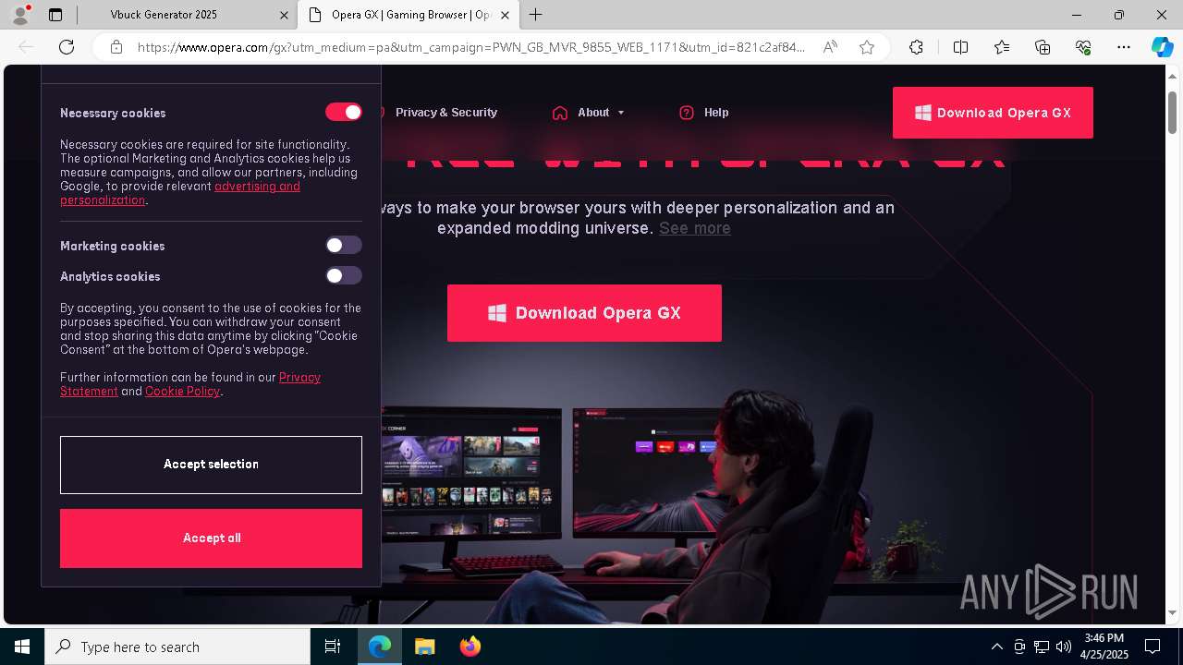
Task: Click the Accept all button
Action: pyautogui.click(x=211, y=538)
